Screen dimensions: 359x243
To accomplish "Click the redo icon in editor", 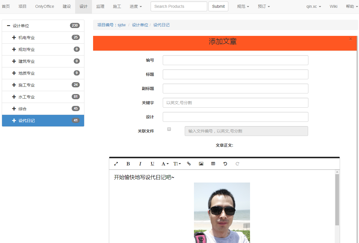I will tap(237, 164).
